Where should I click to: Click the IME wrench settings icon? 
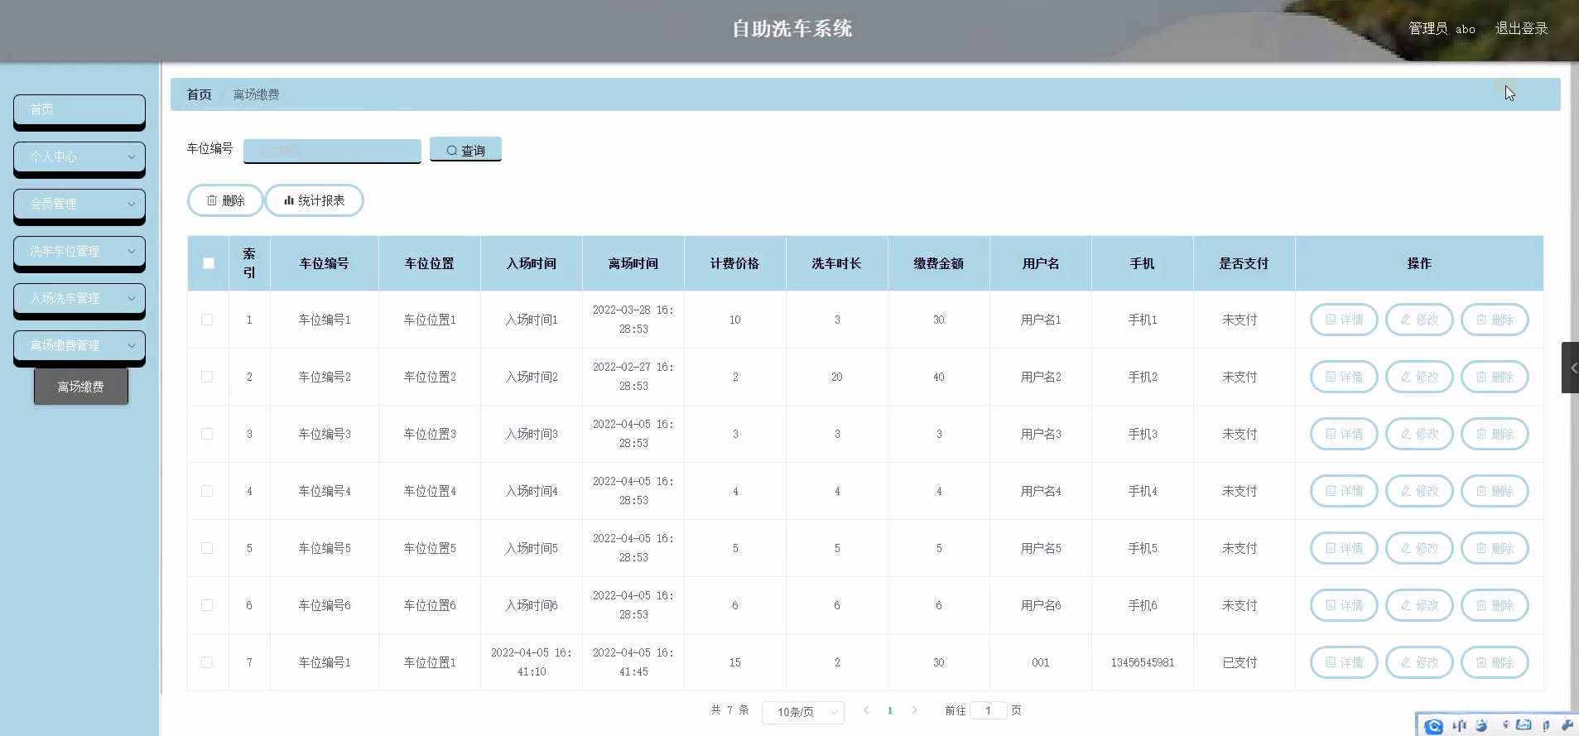[1567, 725]
